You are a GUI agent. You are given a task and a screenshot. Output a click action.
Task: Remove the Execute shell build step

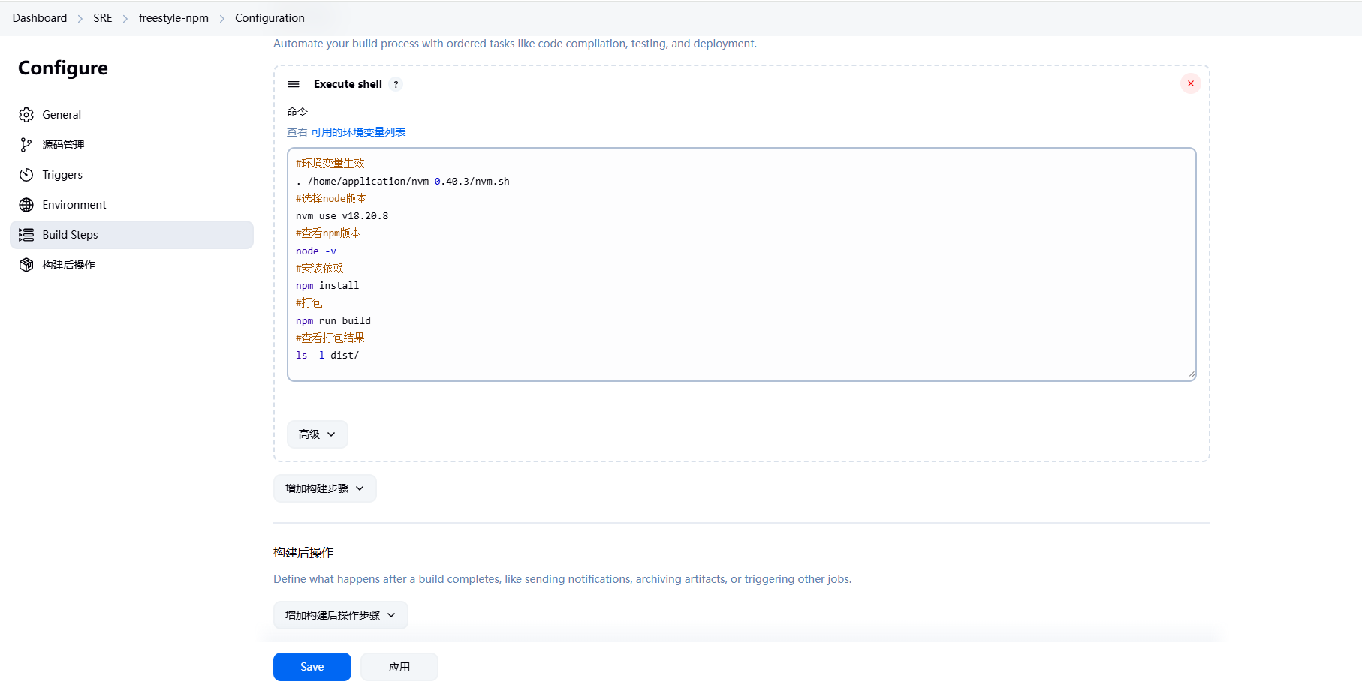1190,83
